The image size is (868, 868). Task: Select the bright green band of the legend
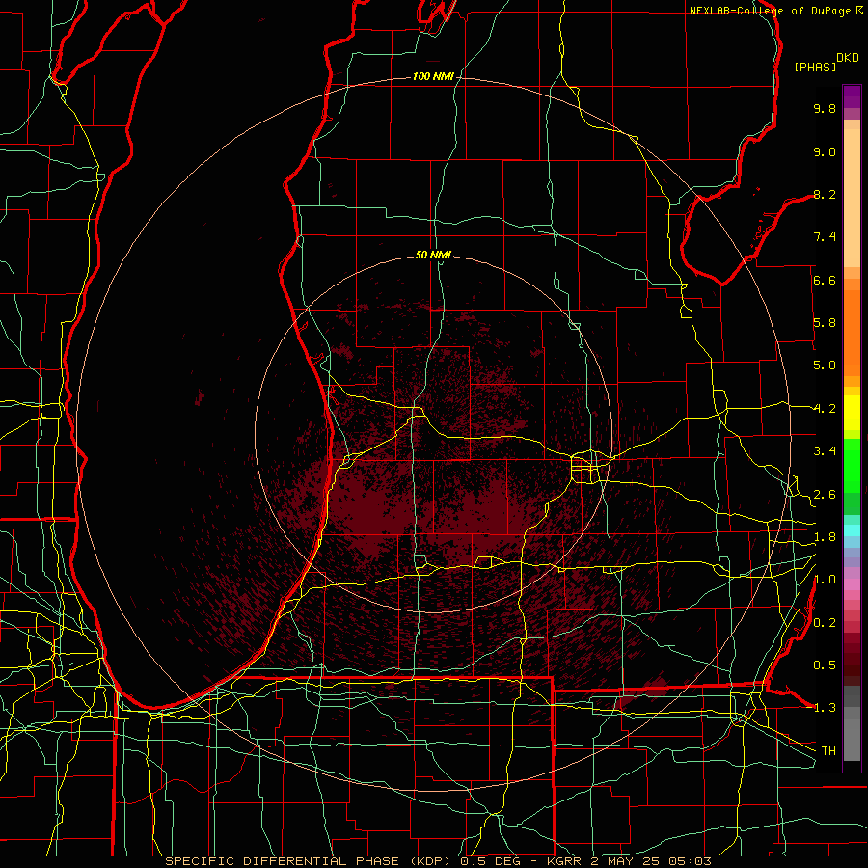click(x=852, y=464)
